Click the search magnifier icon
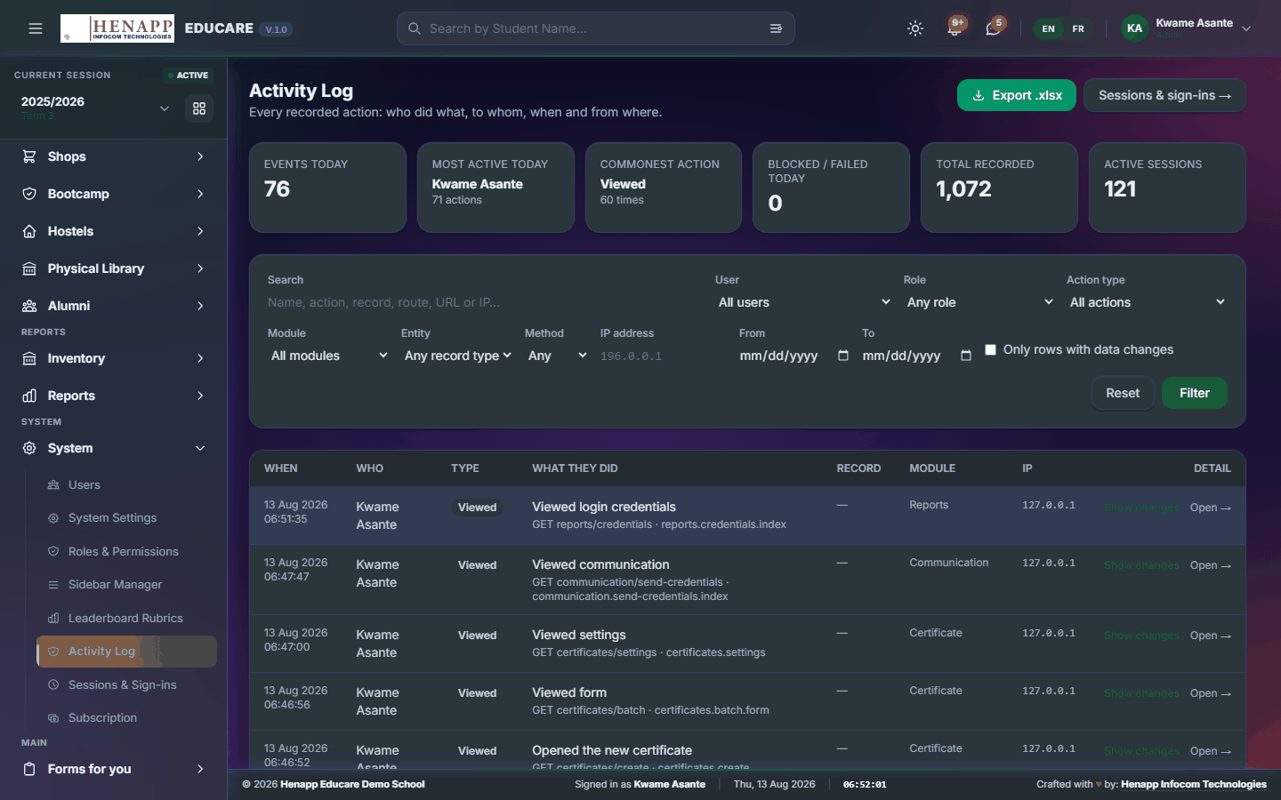Image resolution: width=1281 pixels, height=800 pixels. pyautogui.click(x=415, y=28)
